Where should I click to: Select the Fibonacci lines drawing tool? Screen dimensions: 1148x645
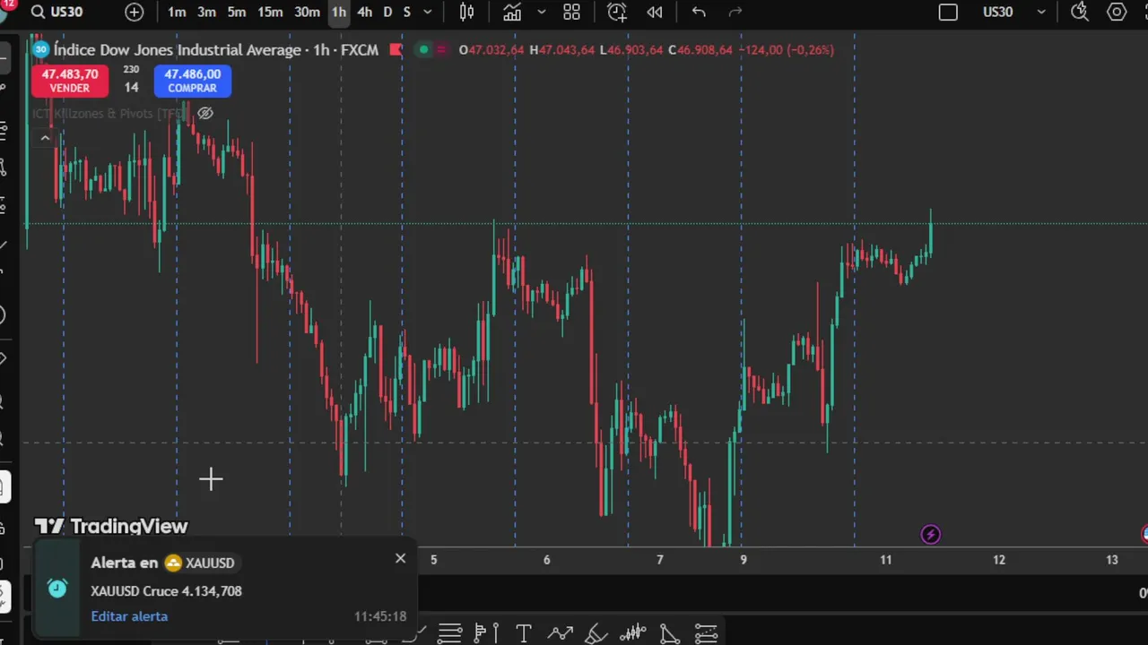tap(449, 633)
